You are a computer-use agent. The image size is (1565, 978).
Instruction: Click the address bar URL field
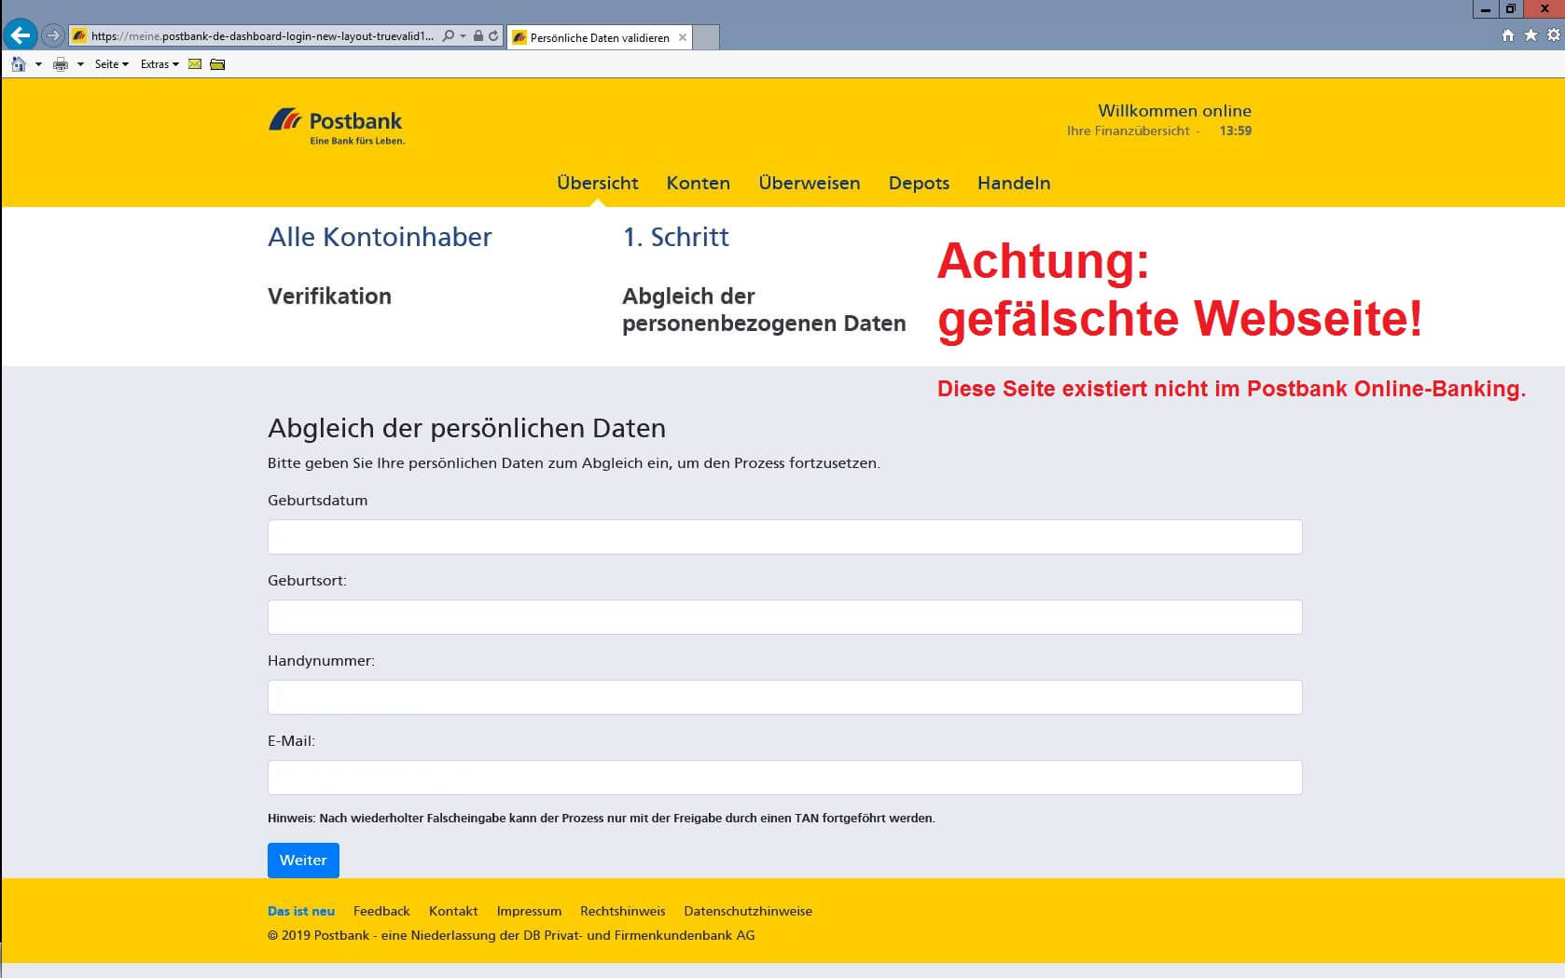[x=262, y=36]
